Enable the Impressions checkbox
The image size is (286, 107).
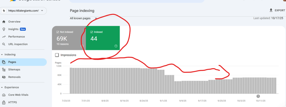coord(57,55)
